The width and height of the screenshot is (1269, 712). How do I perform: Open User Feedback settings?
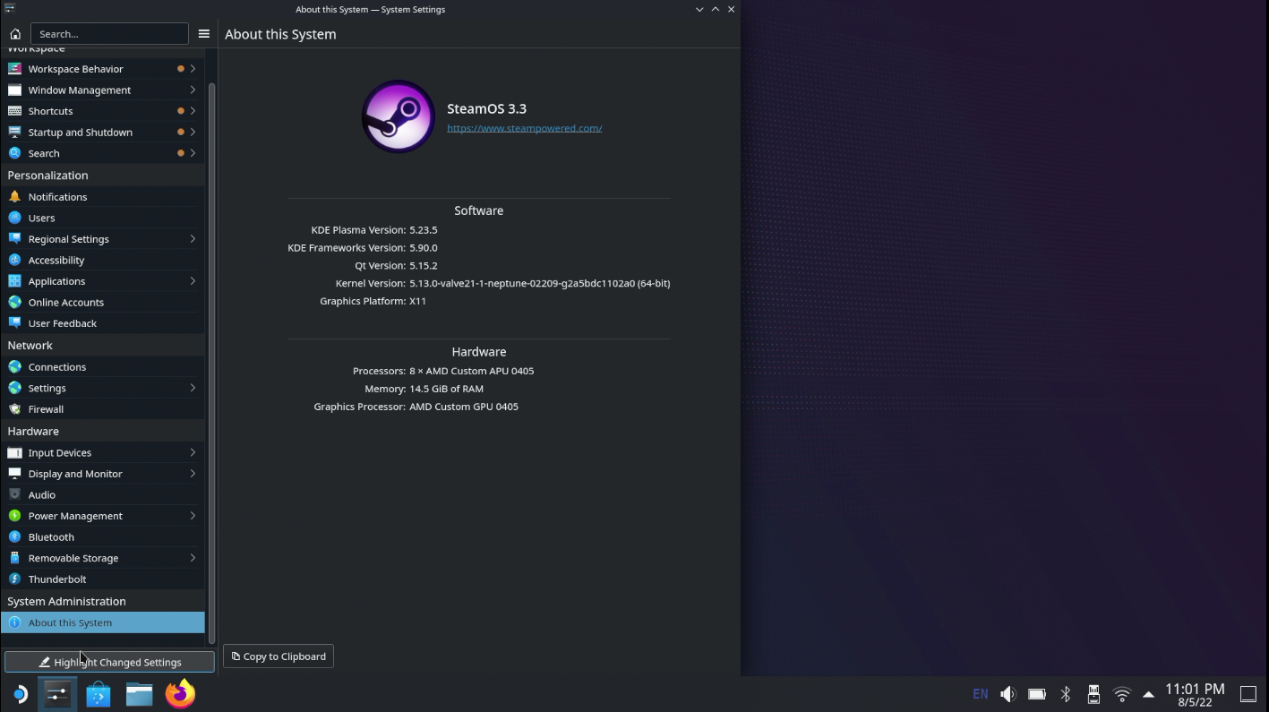coord(102,323)
